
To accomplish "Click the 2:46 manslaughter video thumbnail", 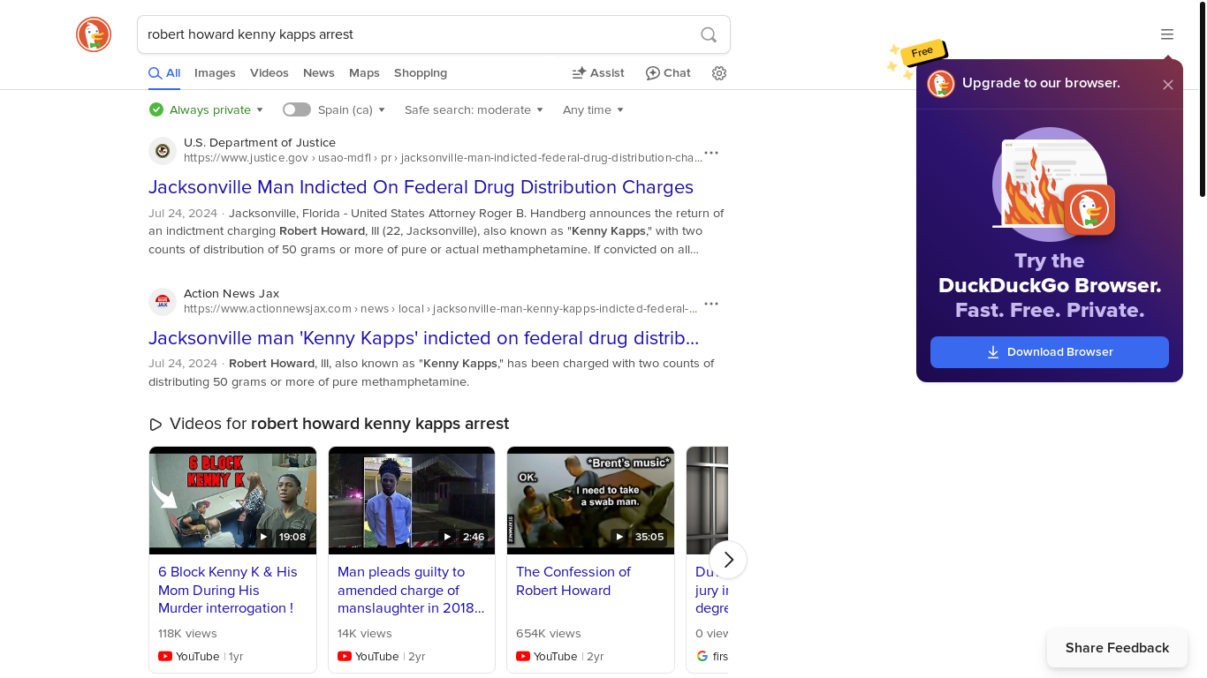I will [412, 501].
